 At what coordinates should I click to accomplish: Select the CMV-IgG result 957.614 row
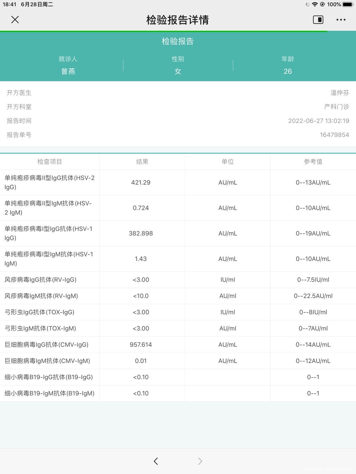[x=178, y=345]
